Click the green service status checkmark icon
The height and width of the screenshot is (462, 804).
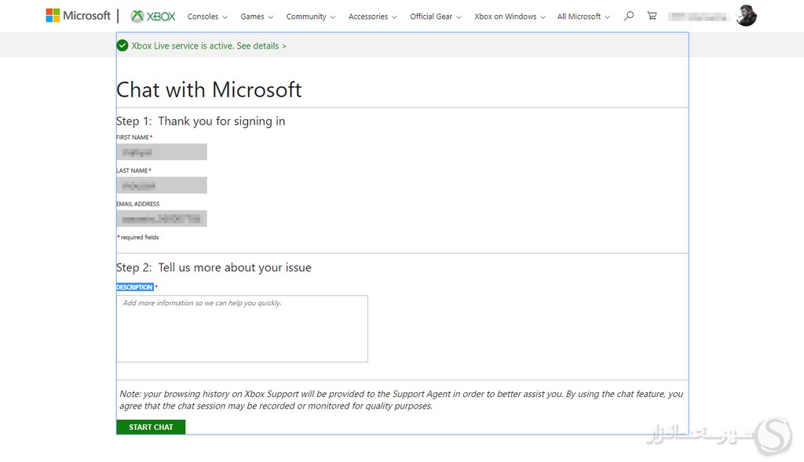point(122,45)
